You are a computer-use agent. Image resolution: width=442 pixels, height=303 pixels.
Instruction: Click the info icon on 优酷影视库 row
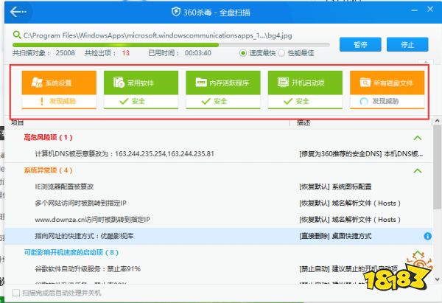tap(427, 236)
